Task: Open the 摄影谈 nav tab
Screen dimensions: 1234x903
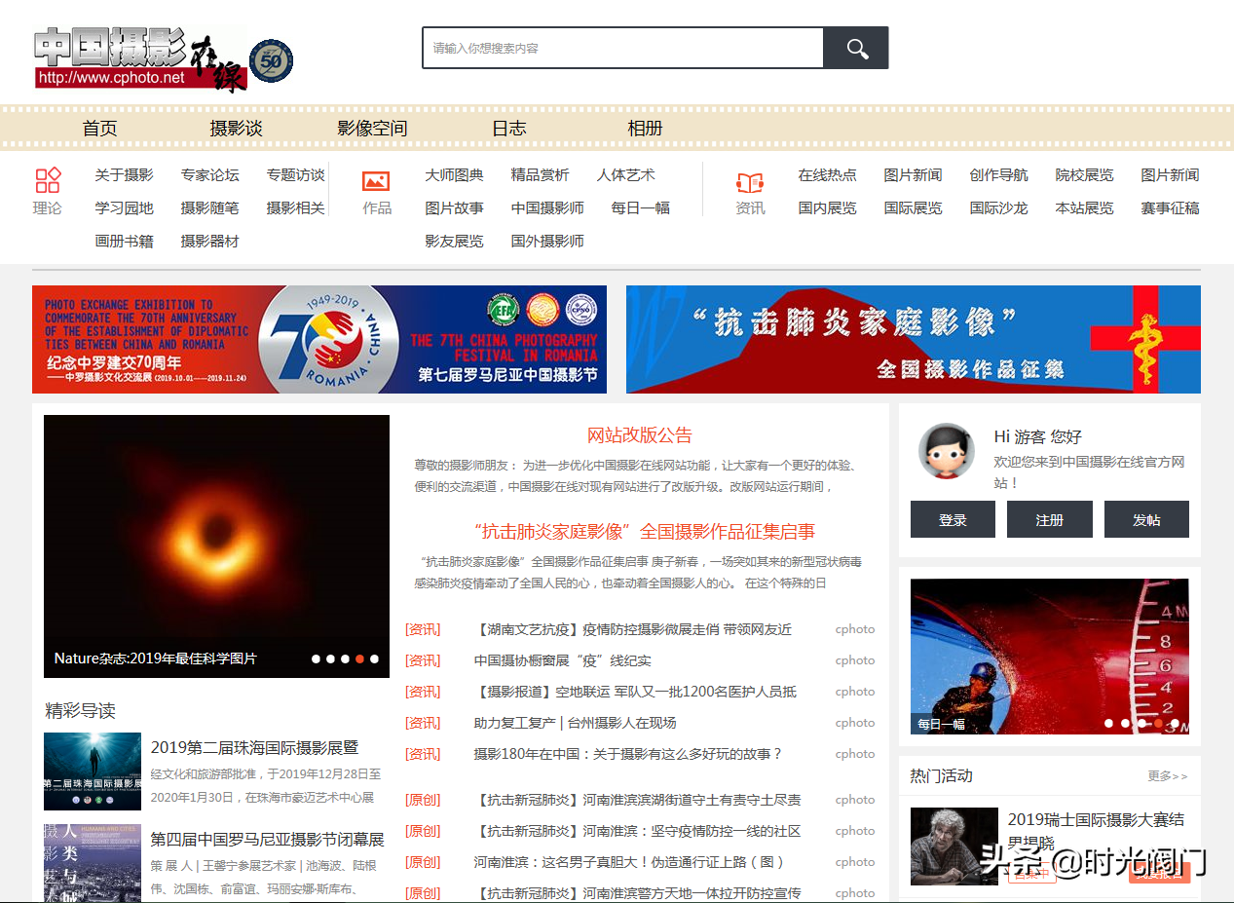Action: (x=236, y=129)
